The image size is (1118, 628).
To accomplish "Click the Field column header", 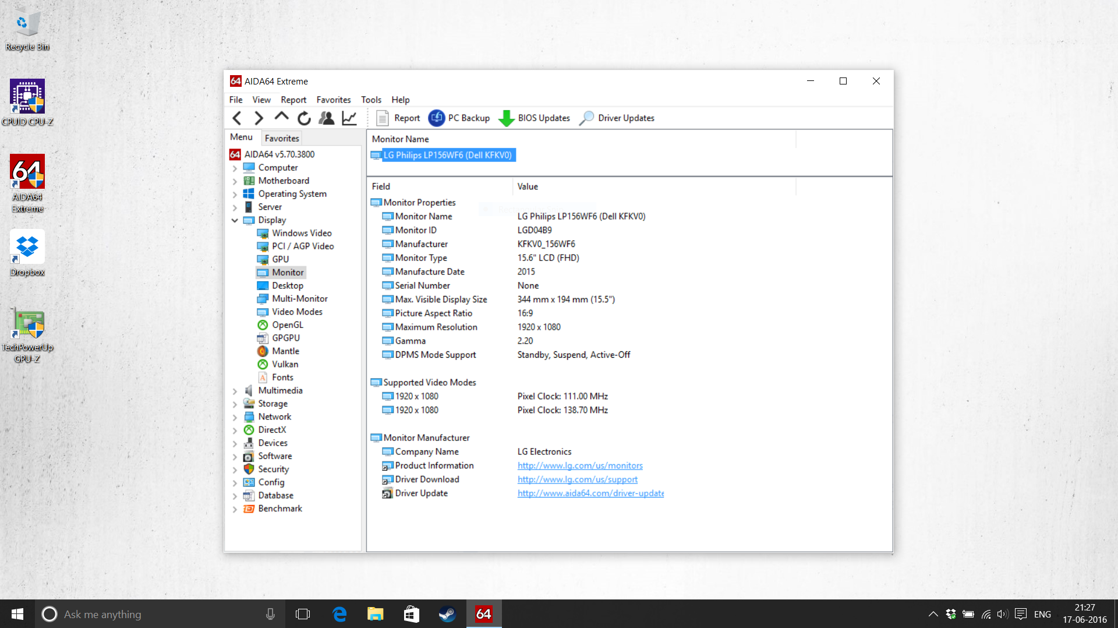I will (440, 186).
